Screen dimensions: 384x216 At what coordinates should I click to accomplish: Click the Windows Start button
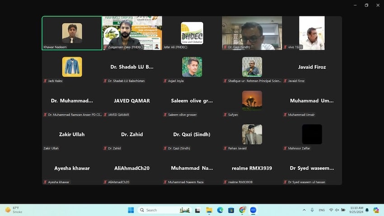131,210
